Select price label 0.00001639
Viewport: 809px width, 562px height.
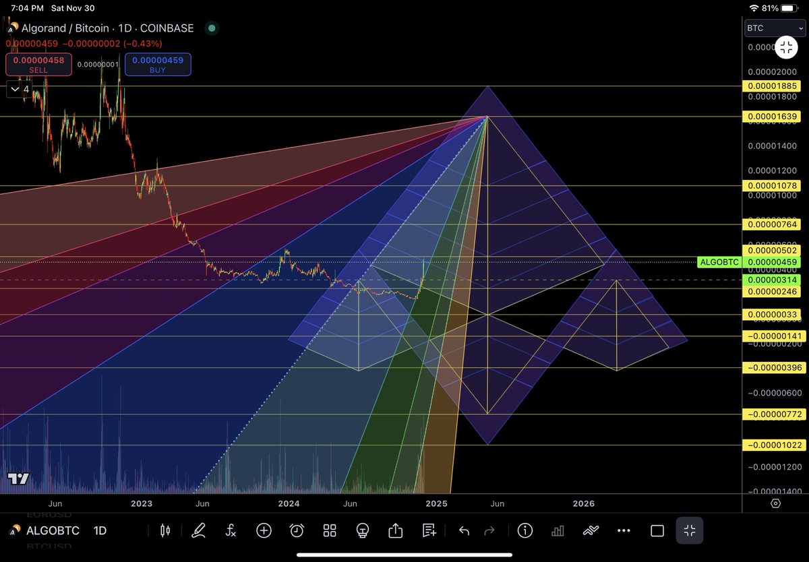click(x=771, y=117)
